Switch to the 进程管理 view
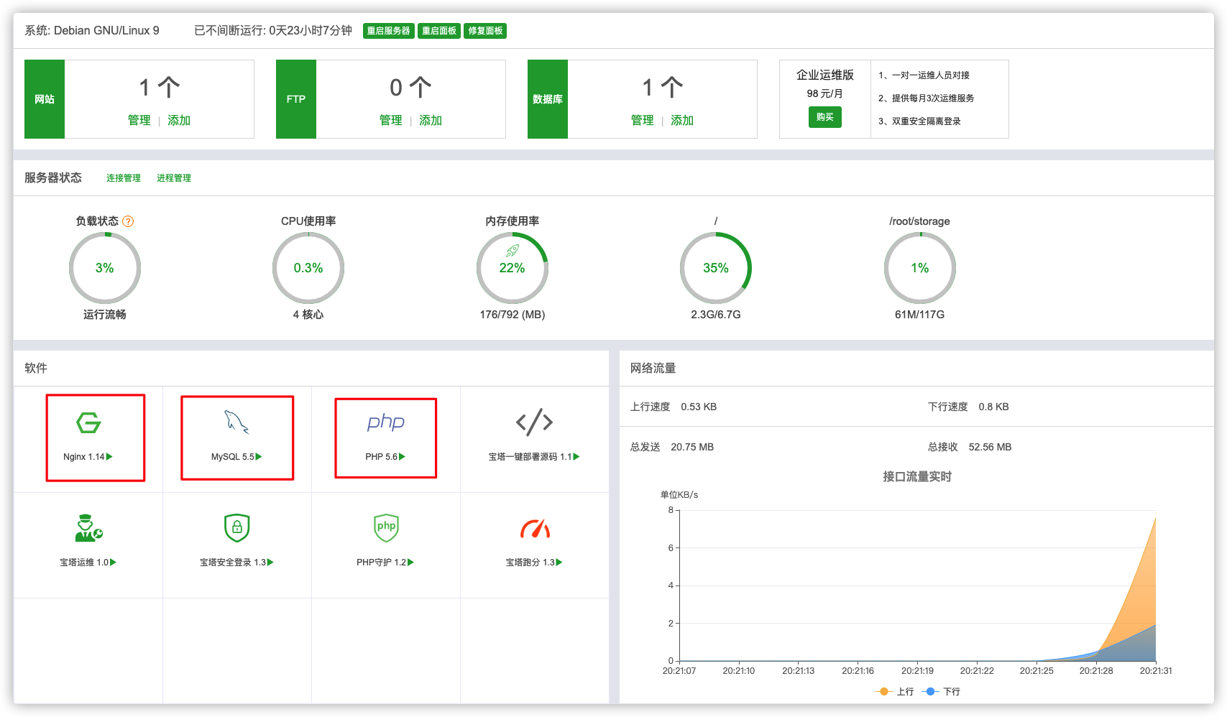Viewport: 1227px width, 717px height. (x=174, y=177)
